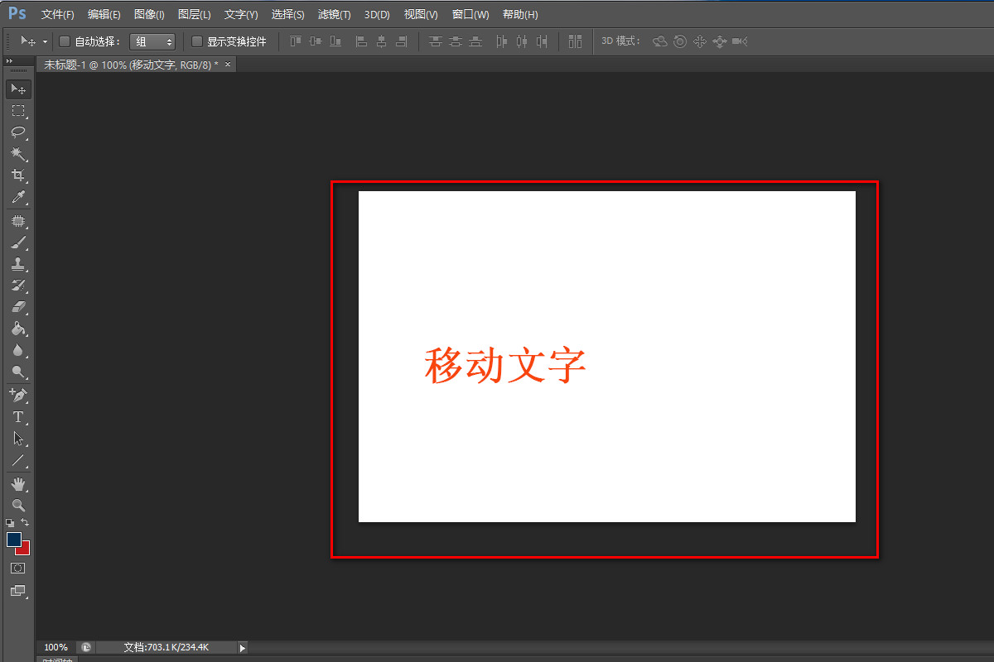Open the 3D menu
This screenshot has height=662, width=994.
[377, 14]
